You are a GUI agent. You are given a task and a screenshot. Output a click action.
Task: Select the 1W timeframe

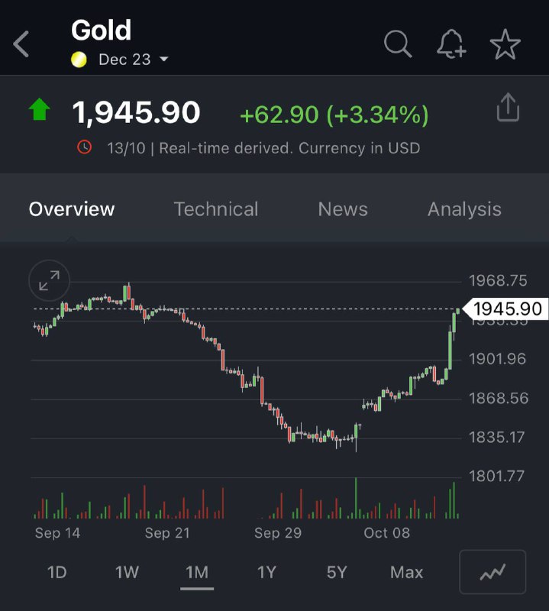(127, 572)
